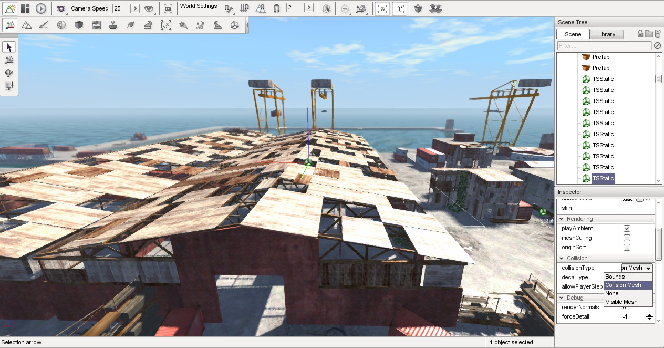Click the Scene Tree add folder icon
Image resolution: width=664 pixels, height=348 pixels.
(x=649, y=34)
